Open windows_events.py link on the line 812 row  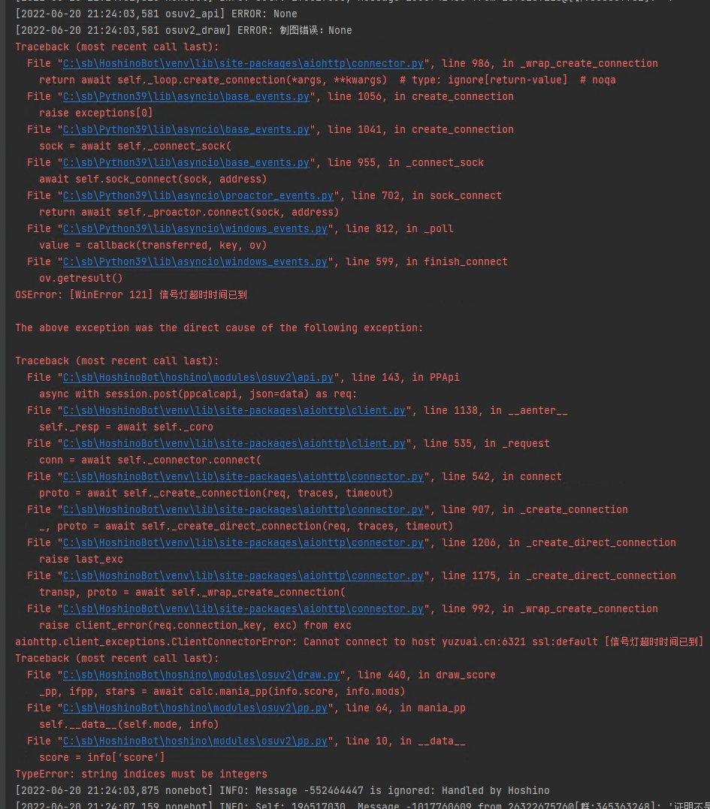pos(195,228)
